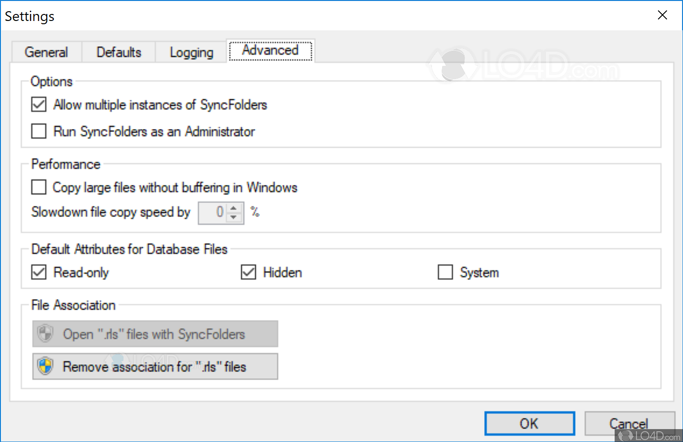This screenshot has height=442, width=683.
Task: Confirm settings with the OK button
Action: (x=529, y=423)
